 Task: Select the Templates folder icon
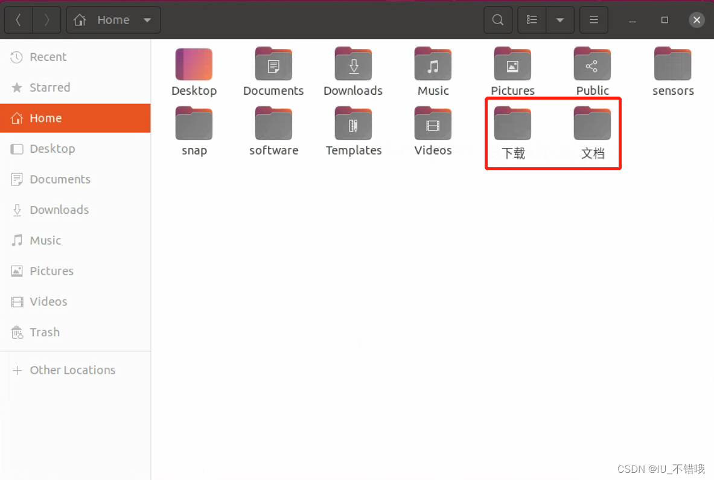[x=353, y=123]
